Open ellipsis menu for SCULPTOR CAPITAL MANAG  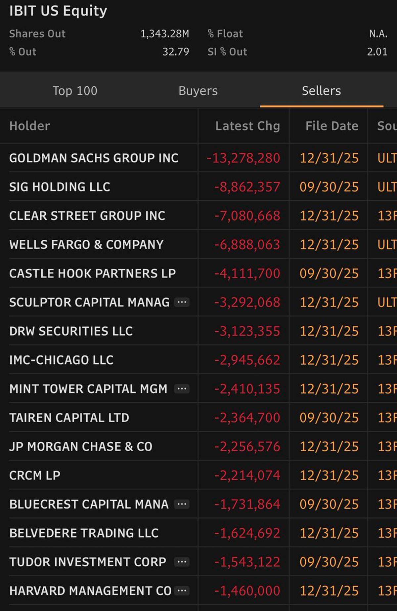(x=182, y=302)
